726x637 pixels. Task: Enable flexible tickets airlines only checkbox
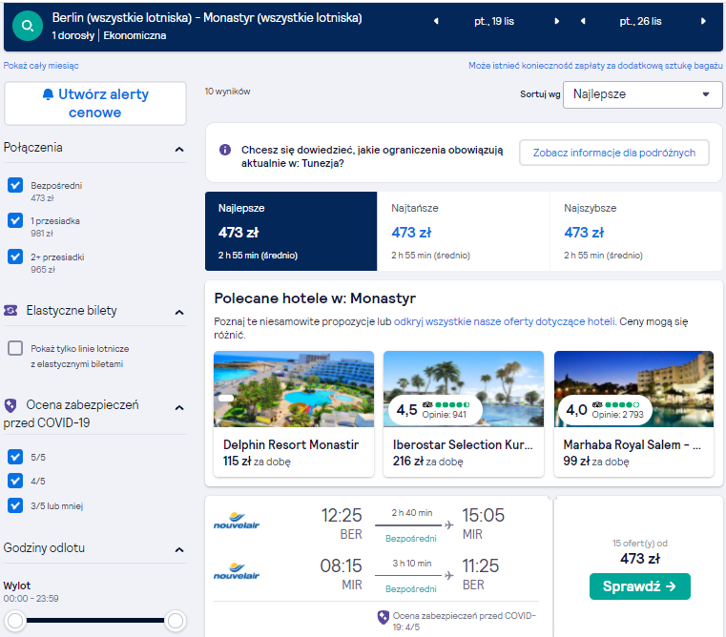pyautogui.click(x=15, y=348)
